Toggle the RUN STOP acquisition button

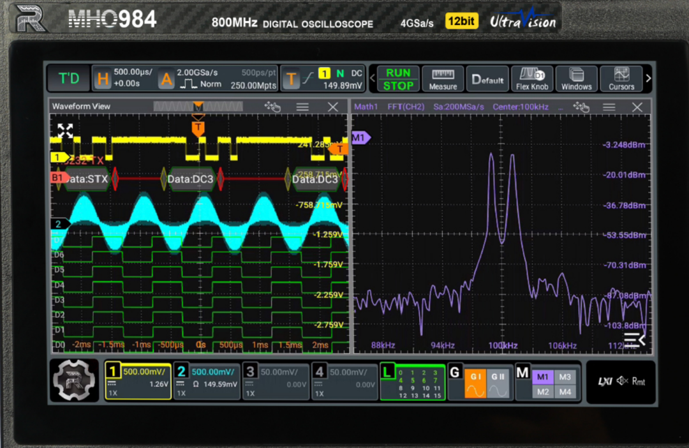click(x=398, y=79)
